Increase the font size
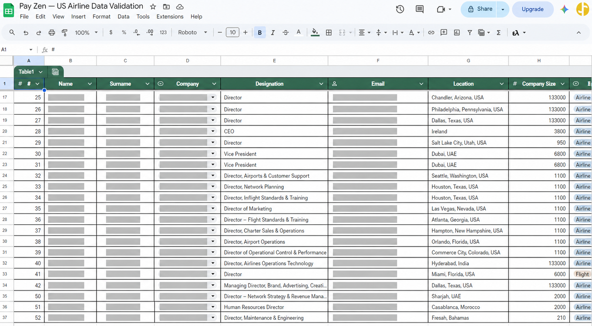The image size is (592, 326). click(x=245, y=33)
